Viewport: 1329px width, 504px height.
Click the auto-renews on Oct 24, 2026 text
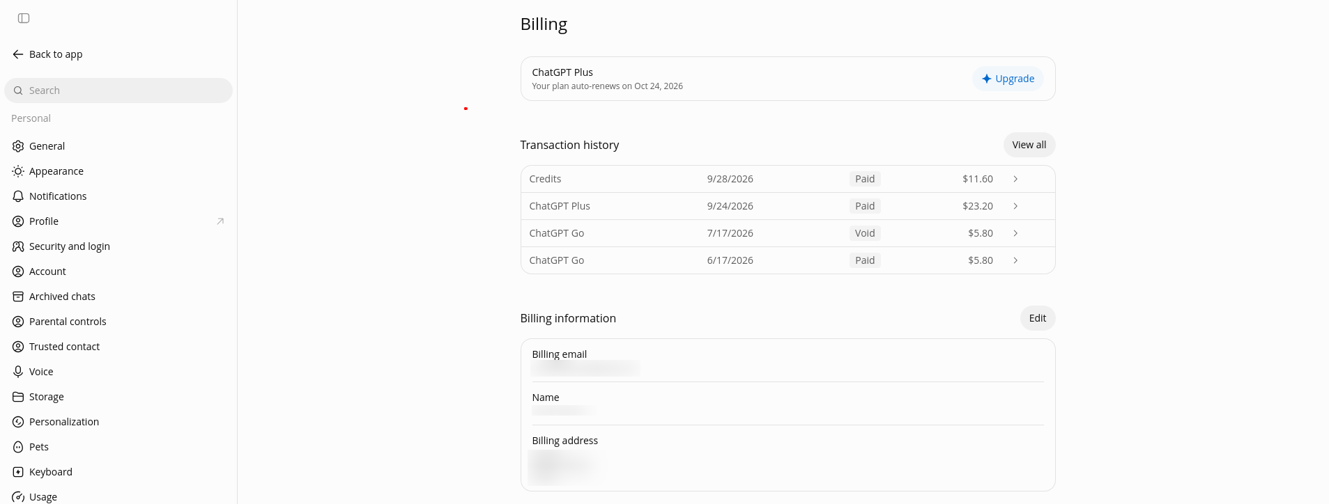[x=607, y=86]
